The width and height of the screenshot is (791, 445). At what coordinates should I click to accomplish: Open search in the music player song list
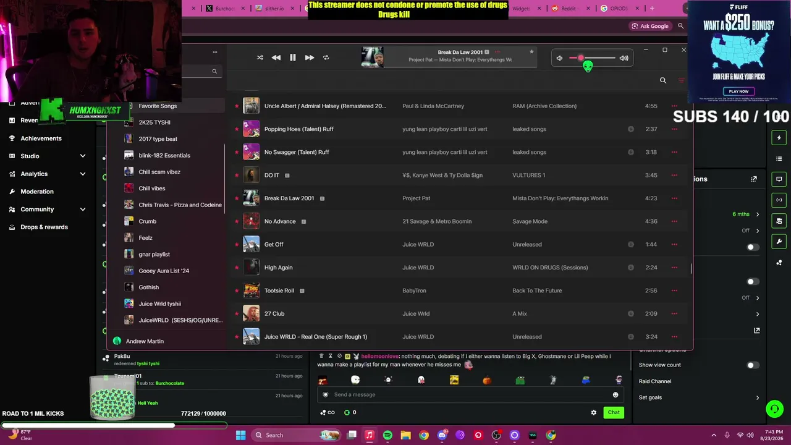663,80
